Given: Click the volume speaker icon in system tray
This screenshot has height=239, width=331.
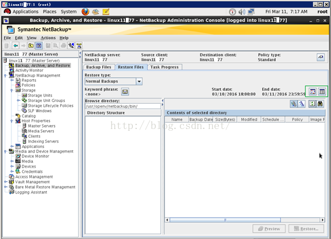Looking at the screenshot, I should [x=241, y=12].
